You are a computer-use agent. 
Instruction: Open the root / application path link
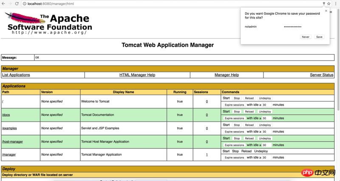3,101
